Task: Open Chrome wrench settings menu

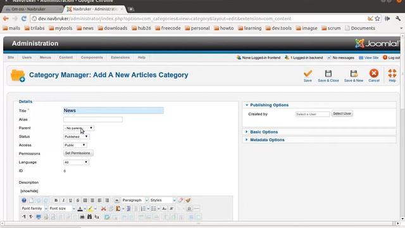Action: [x=398, y=18]
